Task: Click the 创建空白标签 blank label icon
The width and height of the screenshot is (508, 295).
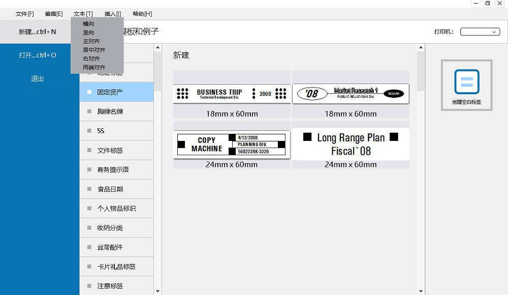Action: (466, 82)
